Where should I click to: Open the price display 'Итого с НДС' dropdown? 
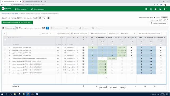tap(128, 34)
